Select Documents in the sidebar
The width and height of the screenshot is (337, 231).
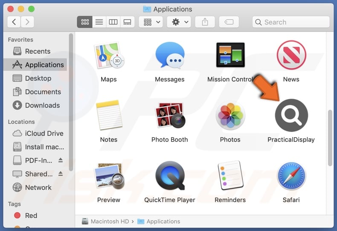[35, 92]
